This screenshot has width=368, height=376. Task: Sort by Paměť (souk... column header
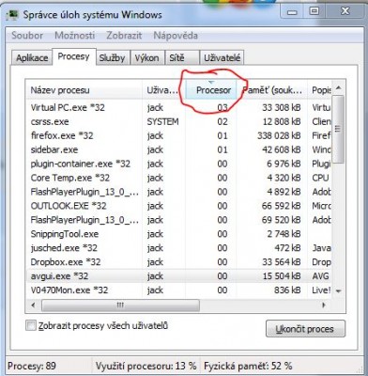click(272, 90)
